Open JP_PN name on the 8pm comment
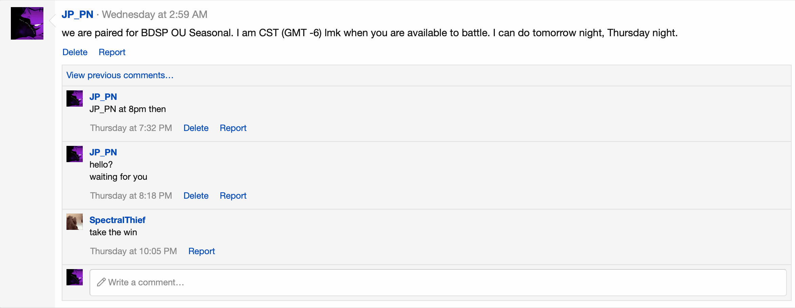 (x=103, y=97)
